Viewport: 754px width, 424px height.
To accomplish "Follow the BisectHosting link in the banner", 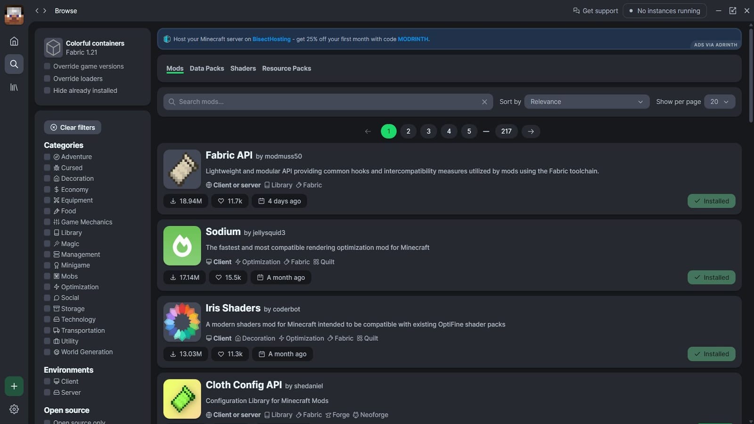I will pos(271,39).
